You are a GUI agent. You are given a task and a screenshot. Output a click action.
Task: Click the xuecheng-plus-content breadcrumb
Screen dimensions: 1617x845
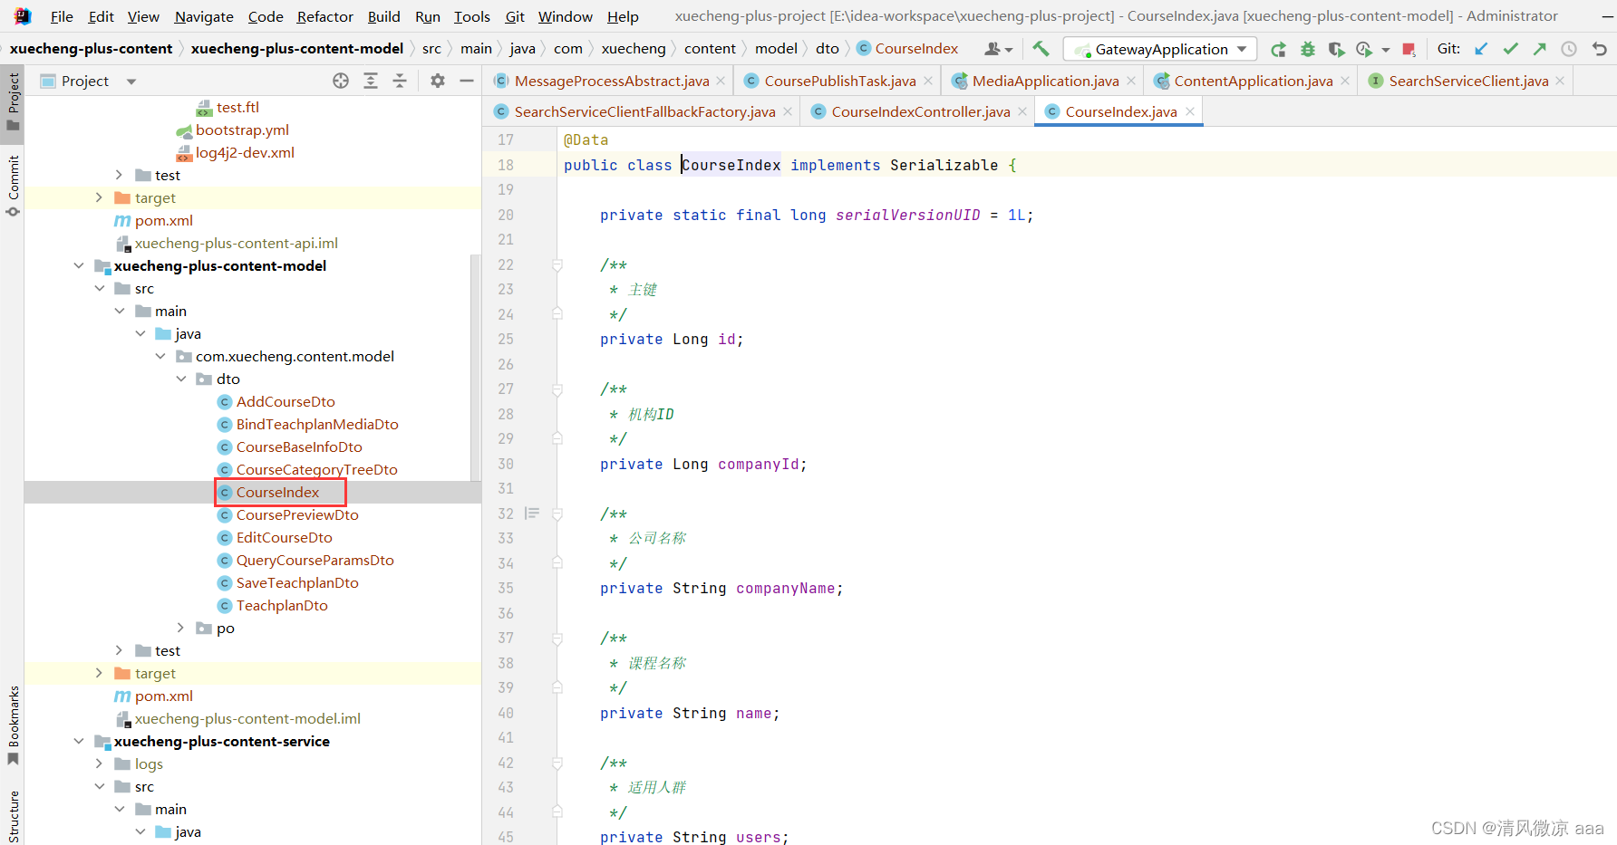[x=91, y=49]
